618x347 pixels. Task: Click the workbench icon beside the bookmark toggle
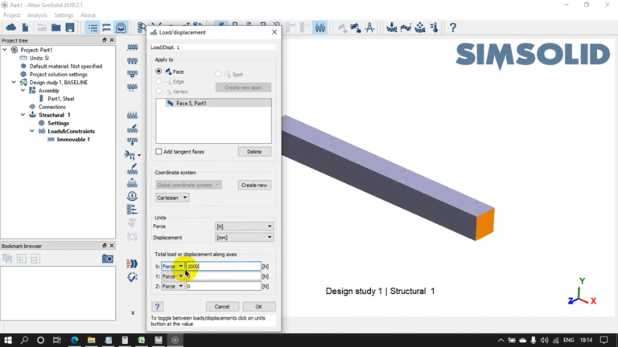coord(121,27)
